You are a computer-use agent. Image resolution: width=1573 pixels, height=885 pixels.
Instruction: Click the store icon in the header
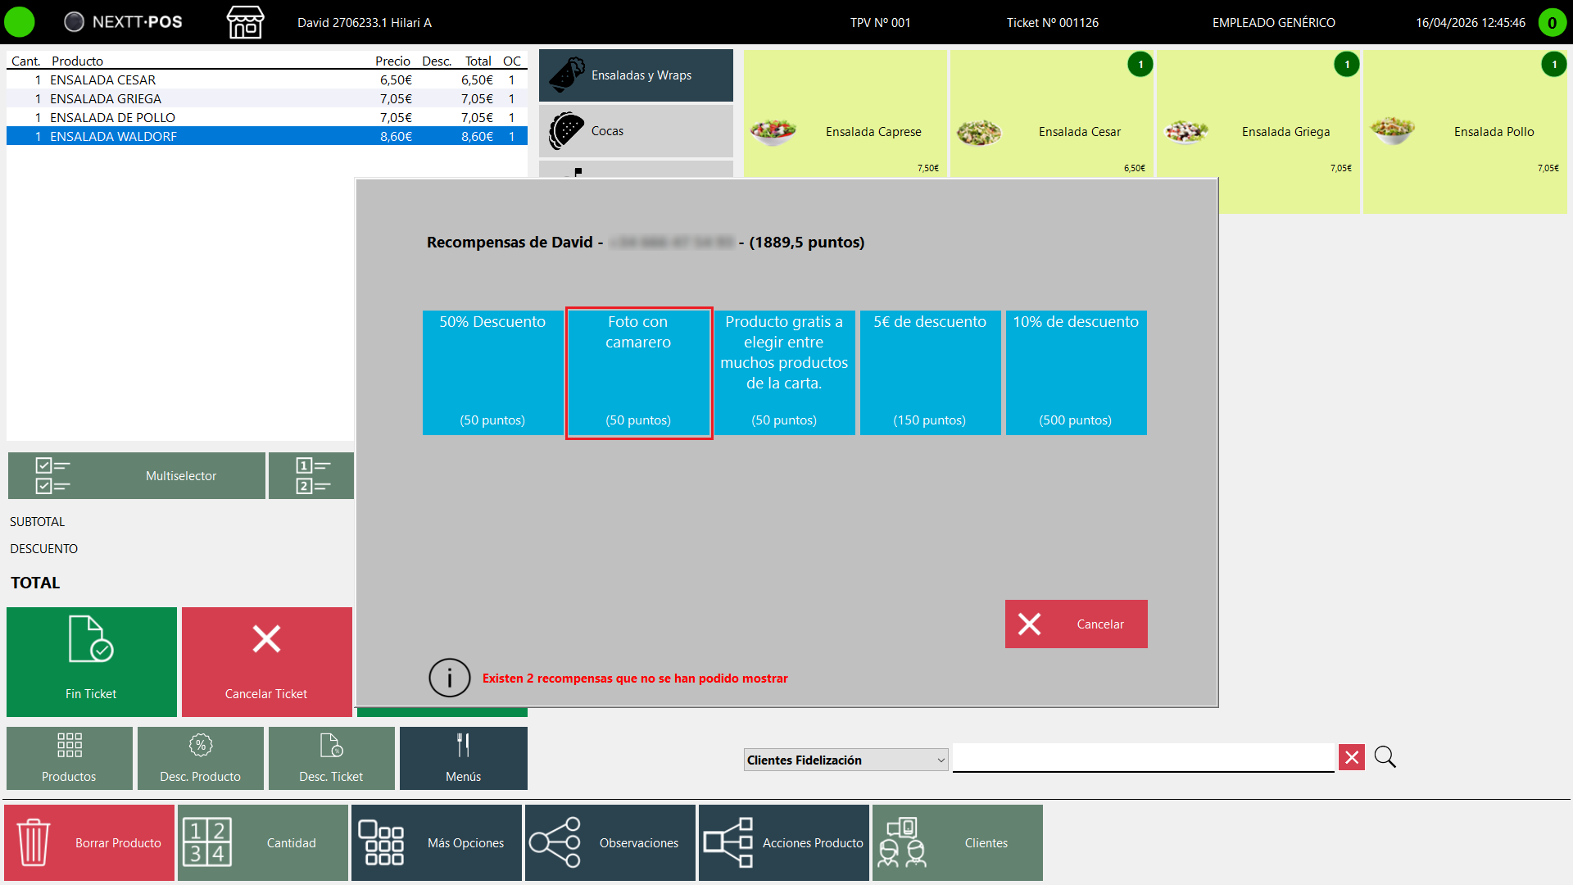(245, 22)
